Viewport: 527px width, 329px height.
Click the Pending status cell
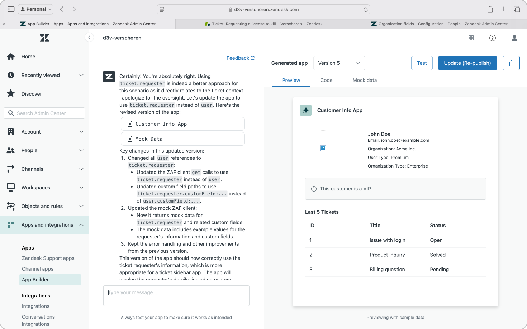pyautogui.click(x=439, y=270)
